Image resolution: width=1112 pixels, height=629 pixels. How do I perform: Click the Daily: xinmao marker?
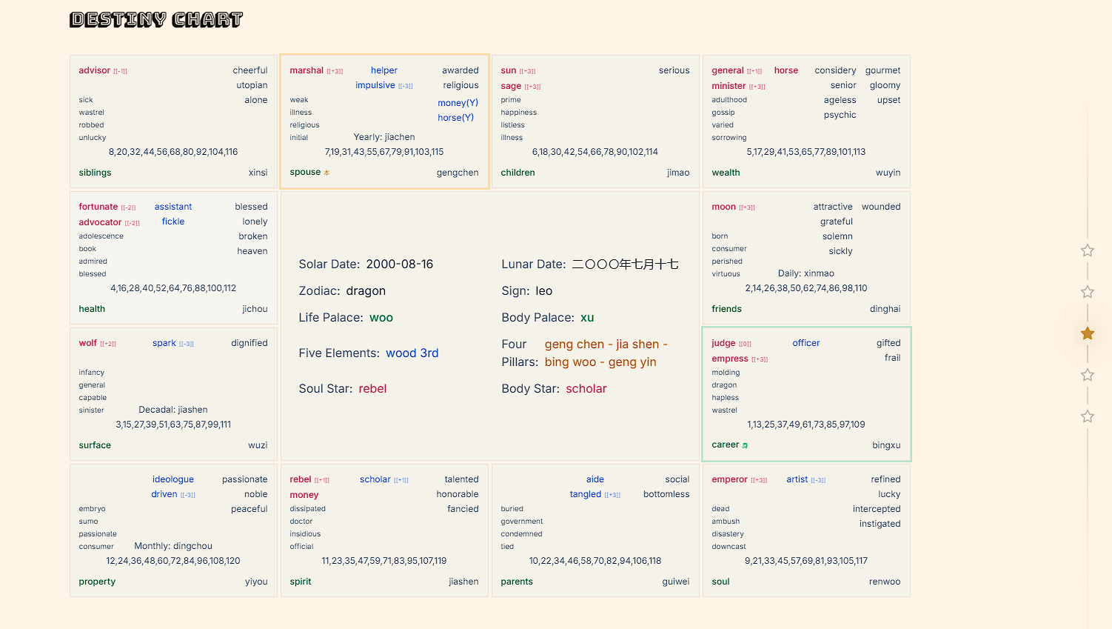[x=806, y=273]
